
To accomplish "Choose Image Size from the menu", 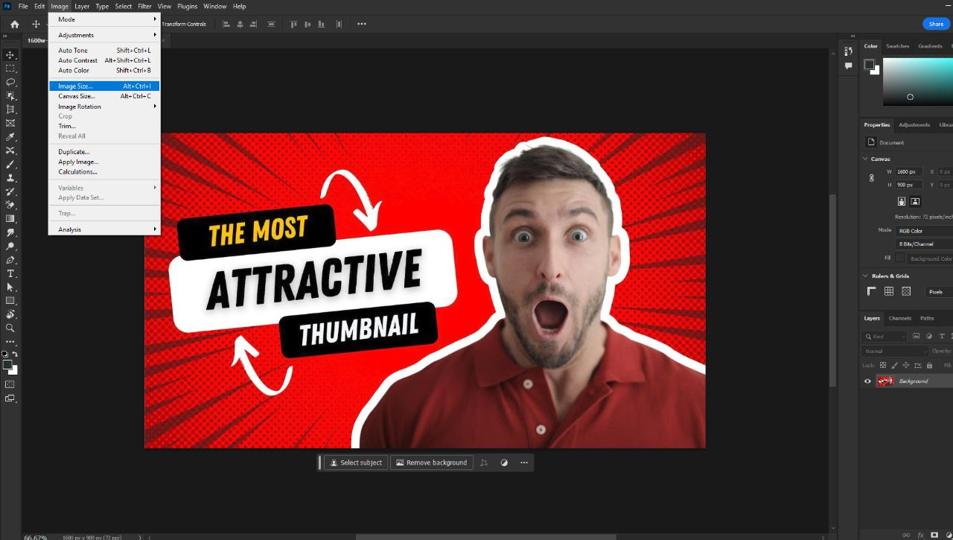I will coord(75,86).
